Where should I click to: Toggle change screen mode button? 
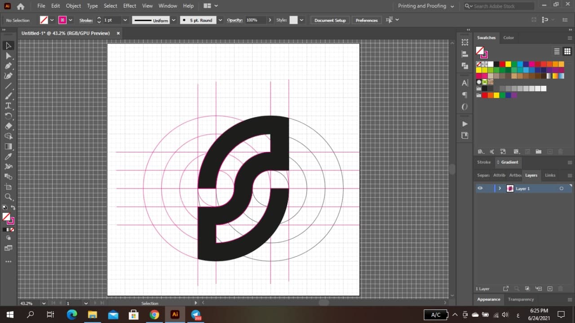click(x=8, y=248)
